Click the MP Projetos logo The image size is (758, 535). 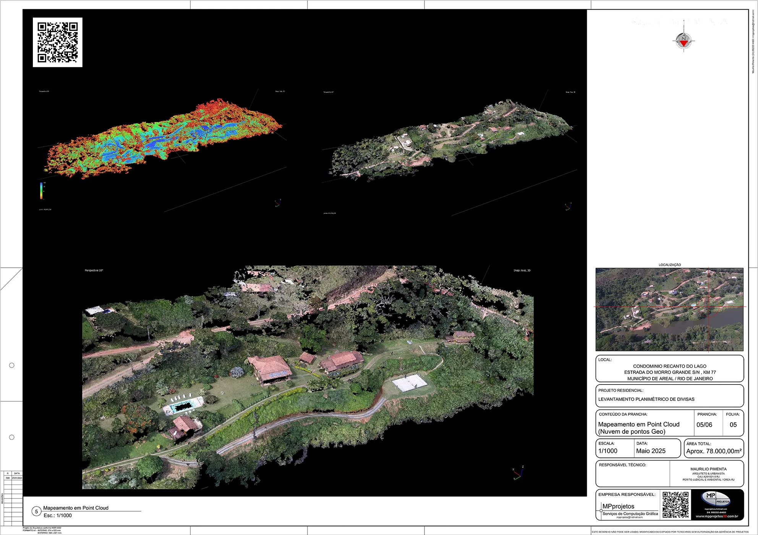coord(716,499)
